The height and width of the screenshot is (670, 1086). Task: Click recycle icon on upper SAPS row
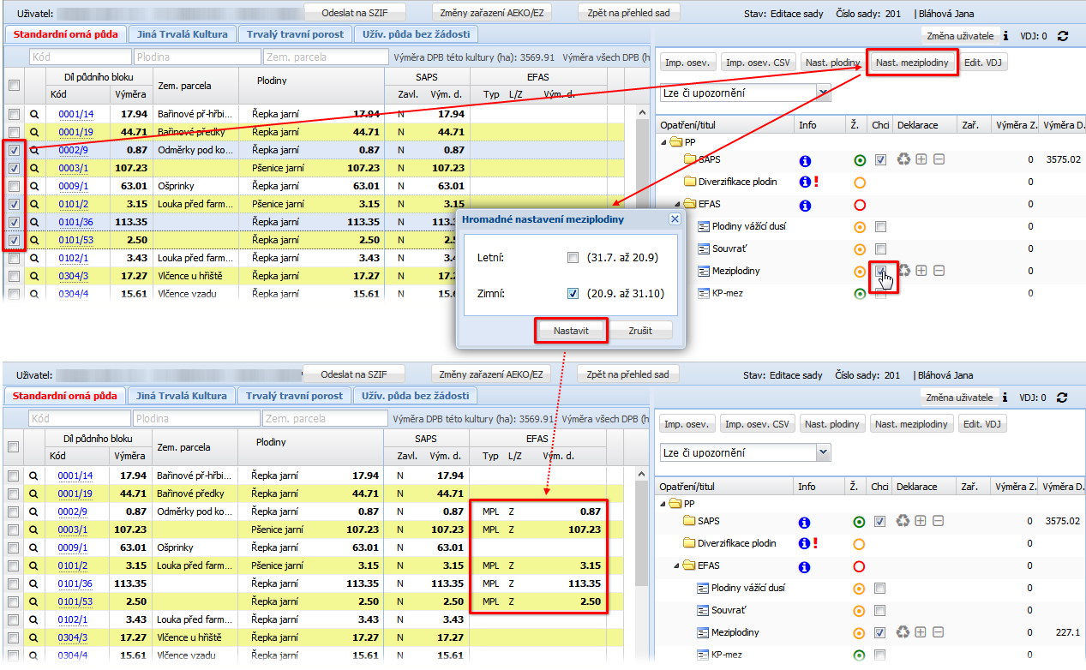903,160
